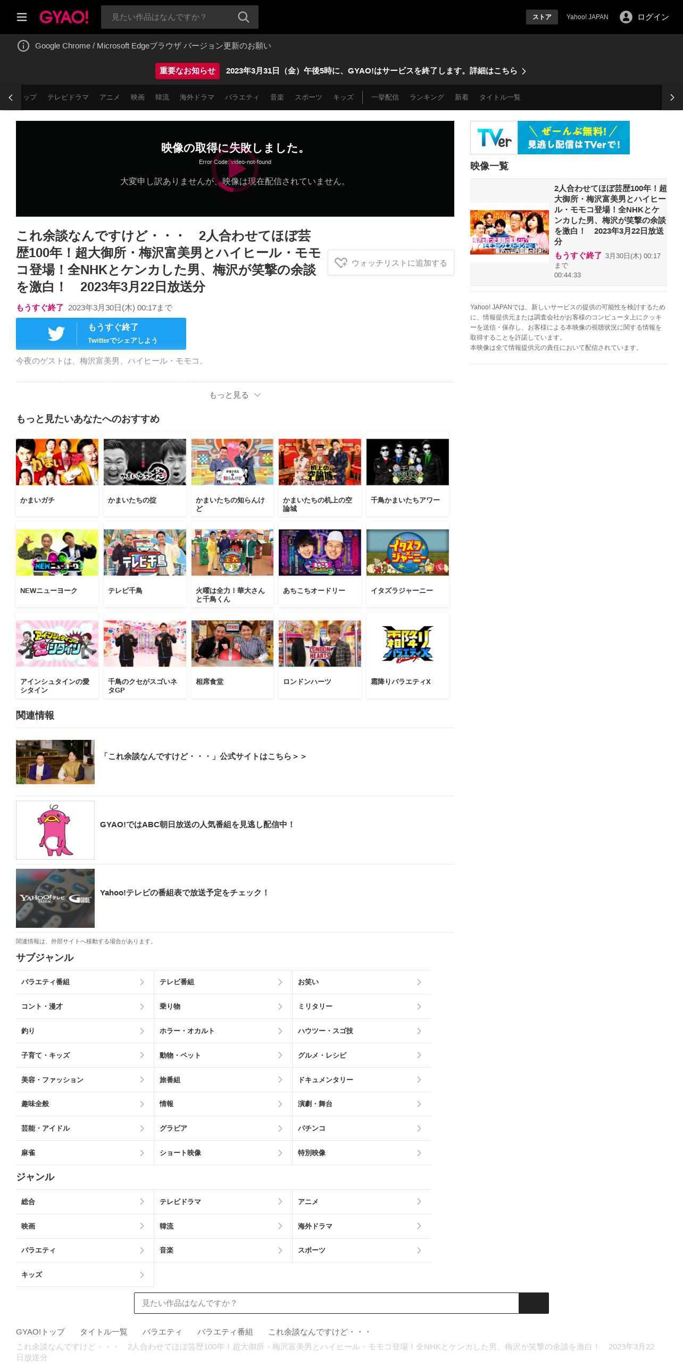Open かまいガチ recommendation thumbnail
Image resolution: width=683 pixels, height=1367 pixels.
click(x=57, y=462)
